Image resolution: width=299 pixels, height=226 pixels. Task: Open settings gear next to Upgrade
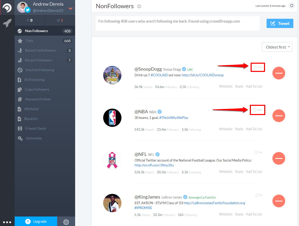pos(66,222)
